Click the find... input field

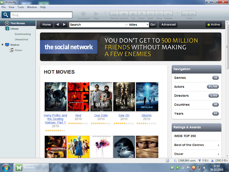point(42,15)
